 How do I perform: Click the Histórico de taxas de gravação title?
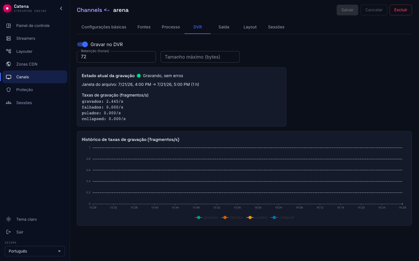(130, 139)
